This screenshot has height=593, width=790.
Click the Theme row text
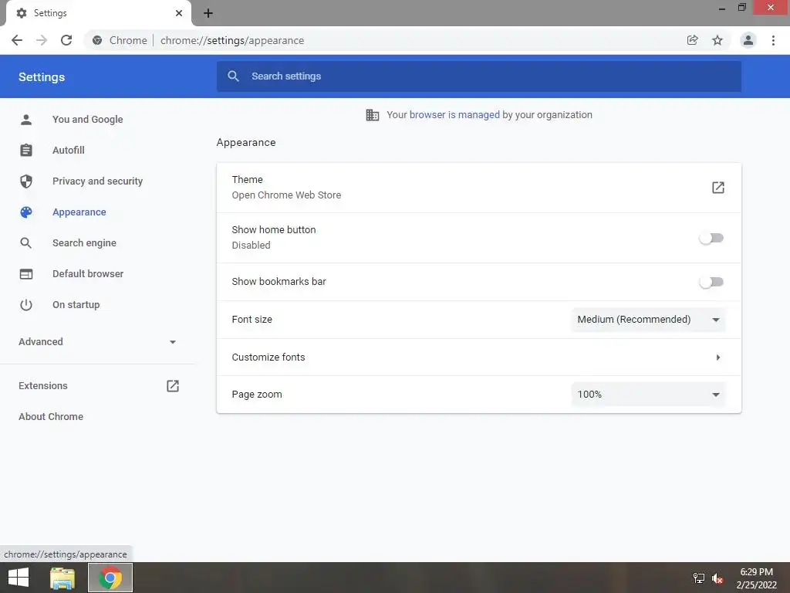247,179
